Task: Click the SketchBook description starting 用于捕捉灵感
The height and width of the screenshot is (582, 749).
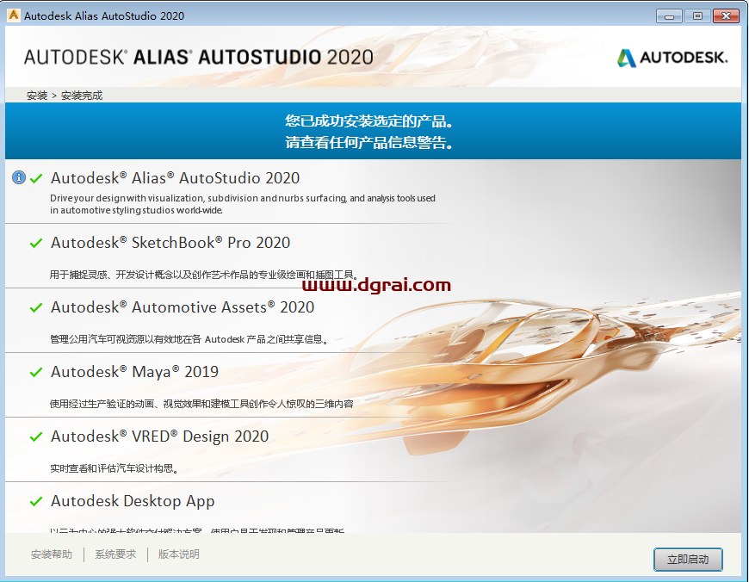Action: coord(204,275)
